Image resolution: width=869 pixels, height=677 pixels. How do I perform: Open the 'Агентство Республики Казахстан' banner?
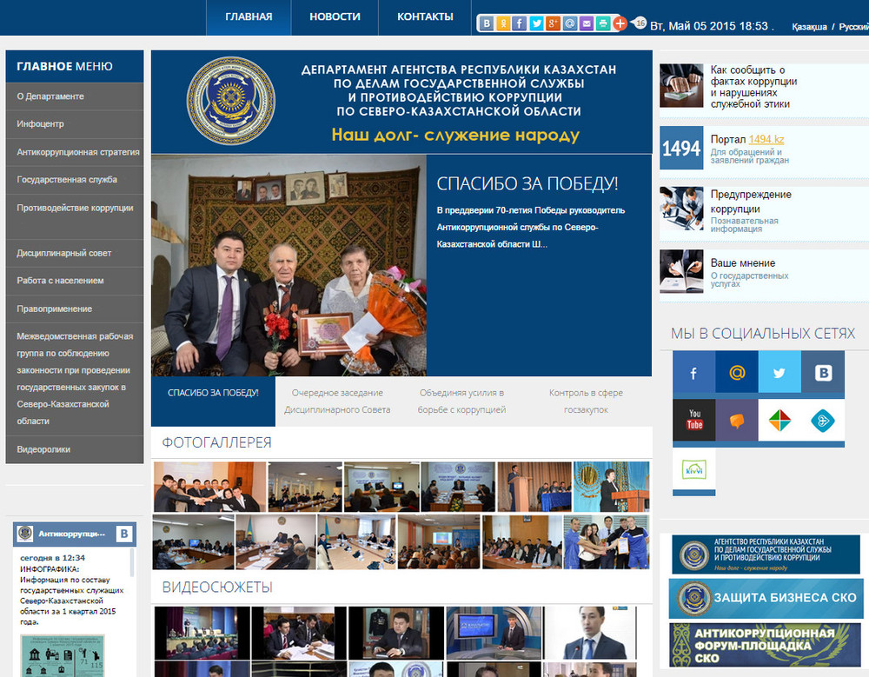[766, 554]
